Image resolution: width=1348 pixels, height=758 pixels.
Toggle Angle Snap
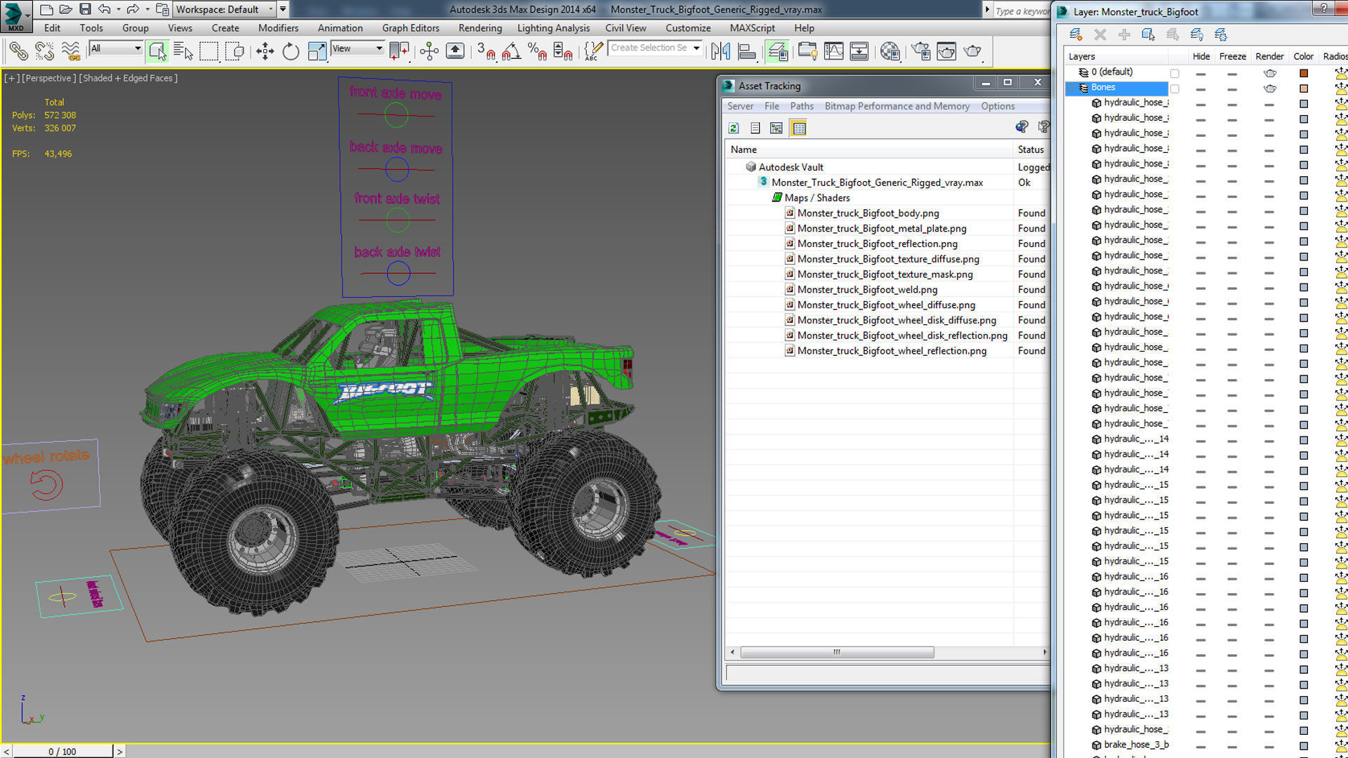click(x=511, y=51)
